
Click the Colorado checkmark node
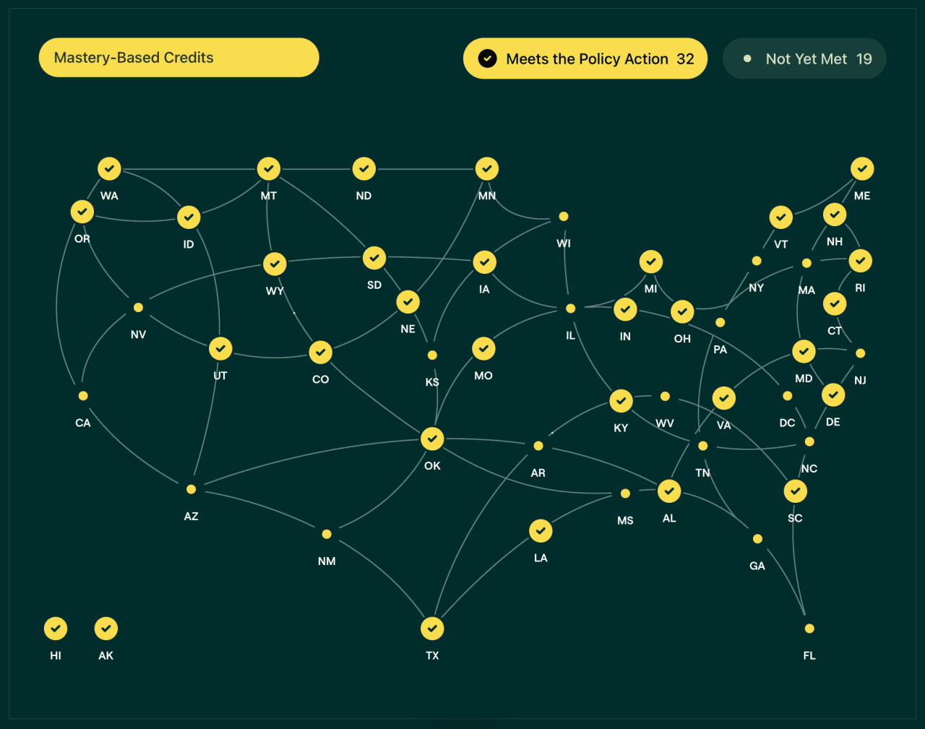pos(320,353)
